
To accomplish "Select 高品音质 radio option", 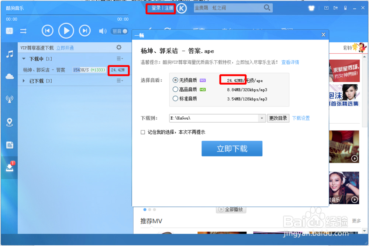I will coord(175,89).
